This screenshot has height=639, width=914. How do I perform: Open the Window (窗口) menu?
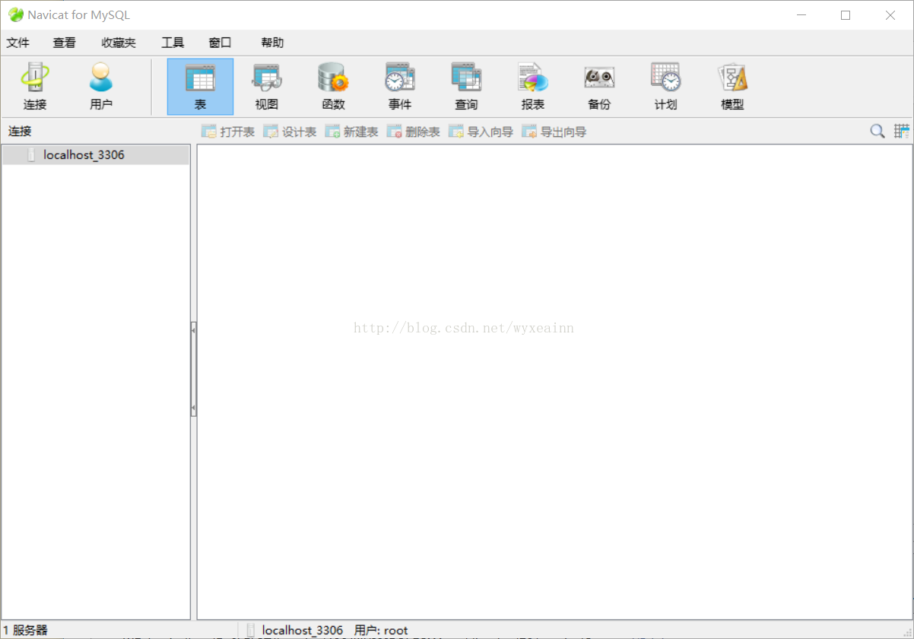tap(220, 43)
